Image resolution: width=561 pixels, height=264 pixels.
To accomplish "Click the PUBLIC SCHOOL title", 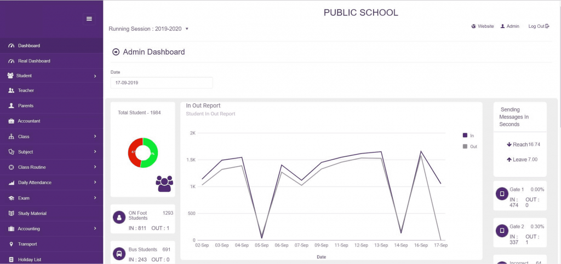I will [x=360, y=13].
